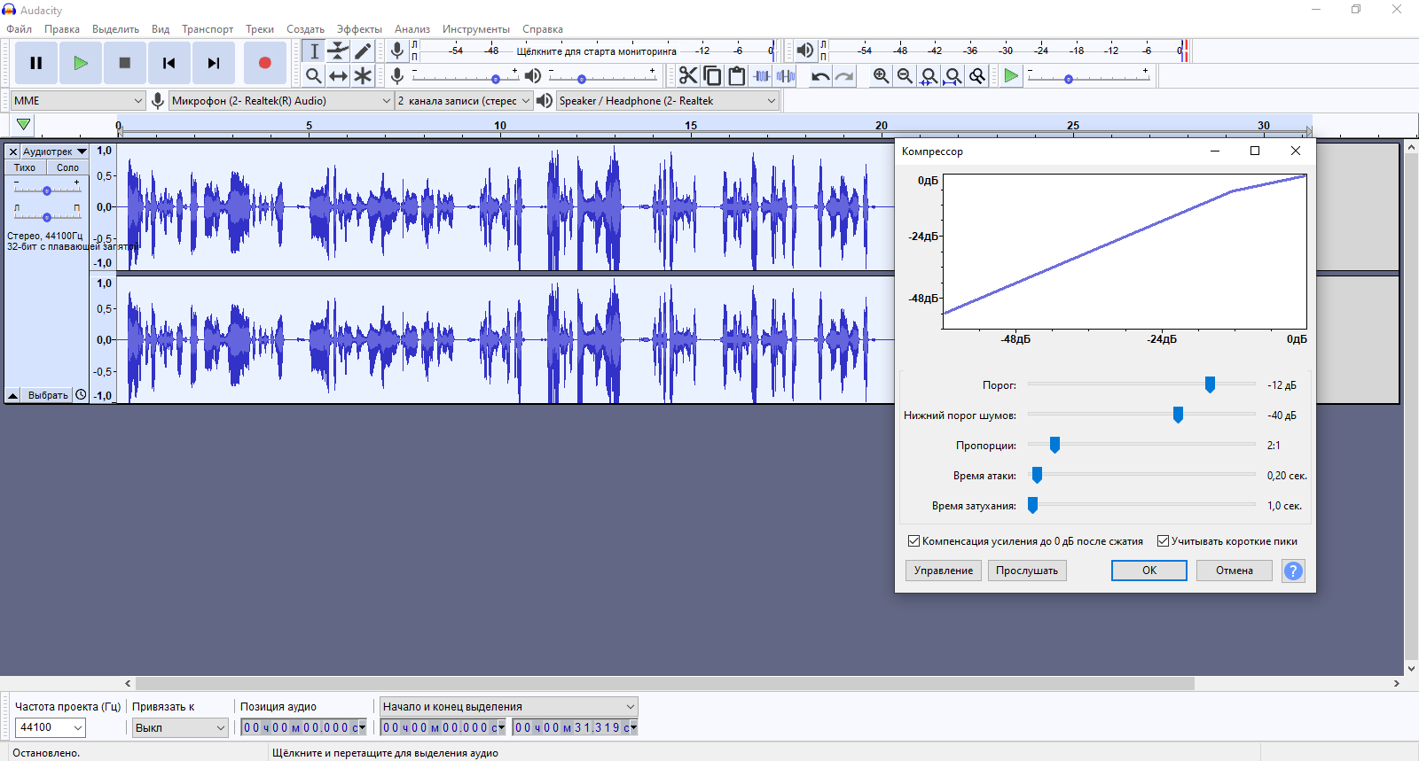Click the Нижний порог шумов slider handle
The image size is (1419, 761).
[x=1178, y=415]
